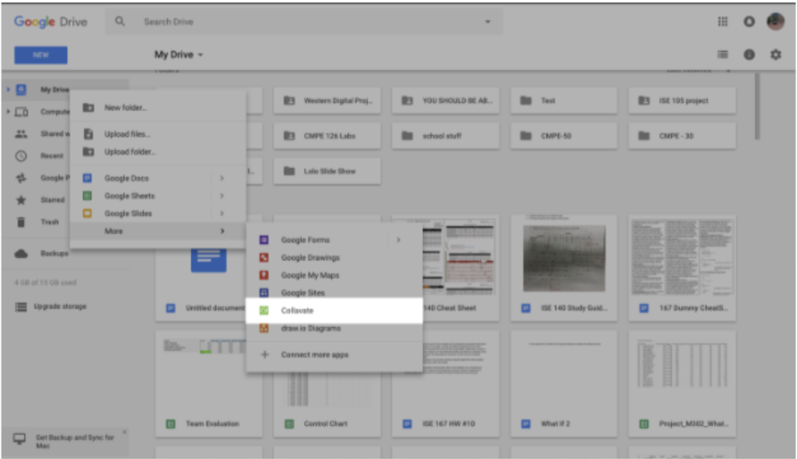Screen dimensions: 797x459
Task: Click the blue NEW button
Action: [41, 55]
